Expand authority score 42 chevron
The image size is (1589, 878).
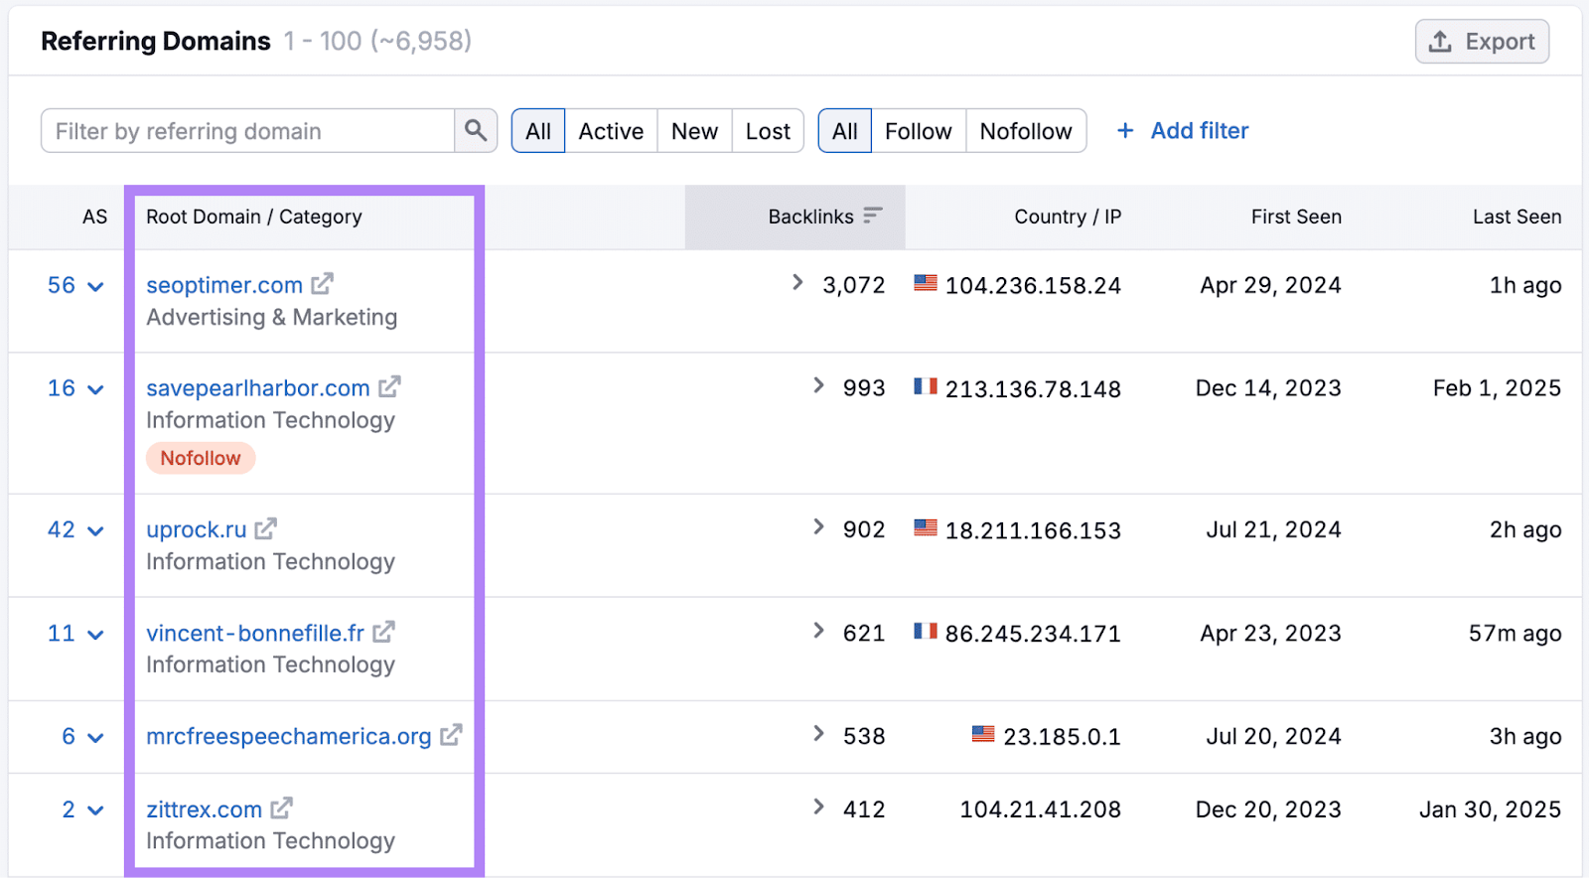click(95, 530)
